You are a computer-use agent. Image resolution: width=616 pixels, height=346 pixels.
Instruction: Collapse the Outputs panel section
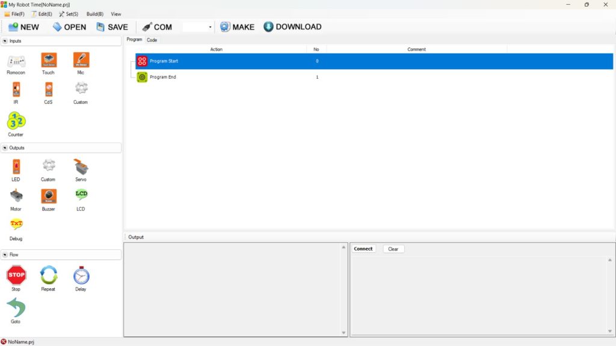click(5, 148)
